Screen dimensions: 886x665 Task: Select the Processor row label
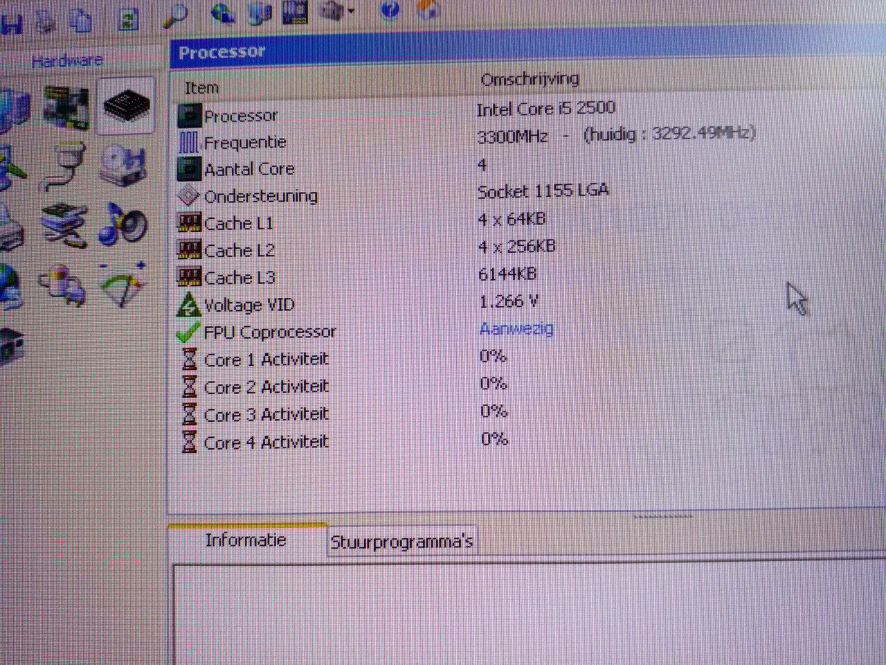[241, 116]
